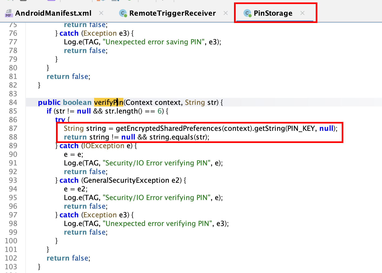
Task: Click return false on line 99
Action: click(x=85, y=232)
